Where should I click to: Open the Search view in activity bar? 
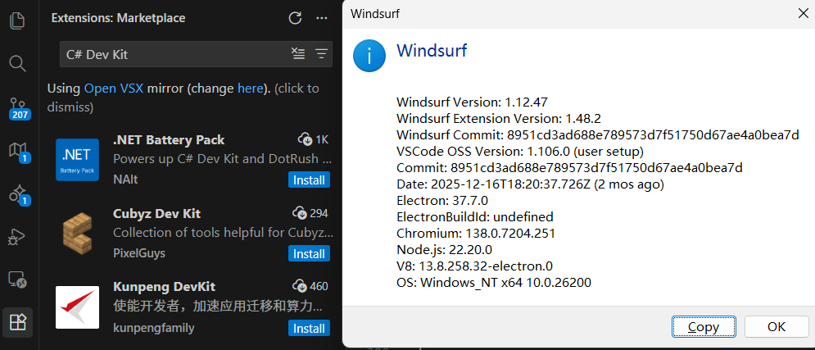pos(17,63)
